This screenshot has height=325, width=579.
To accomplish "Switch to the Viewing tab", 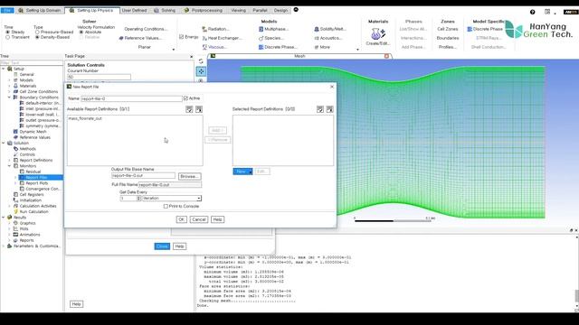I will click(x=238, y=10).
